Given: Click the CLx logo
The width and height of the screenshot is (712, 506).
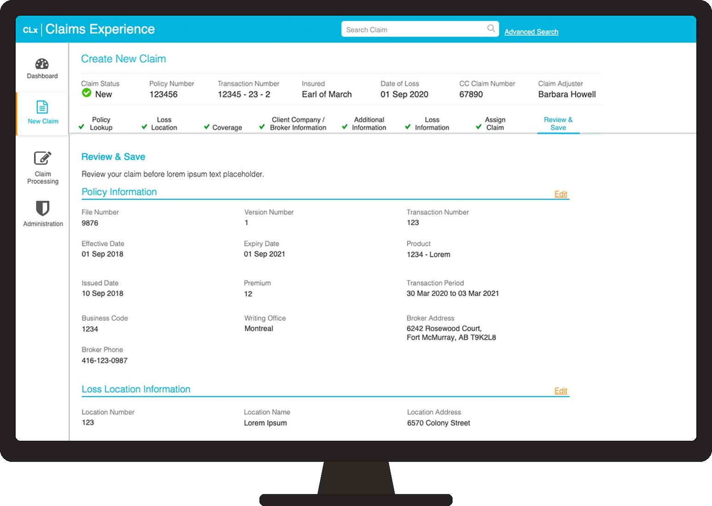Looking at the screenshot, I should click(30, 30).
